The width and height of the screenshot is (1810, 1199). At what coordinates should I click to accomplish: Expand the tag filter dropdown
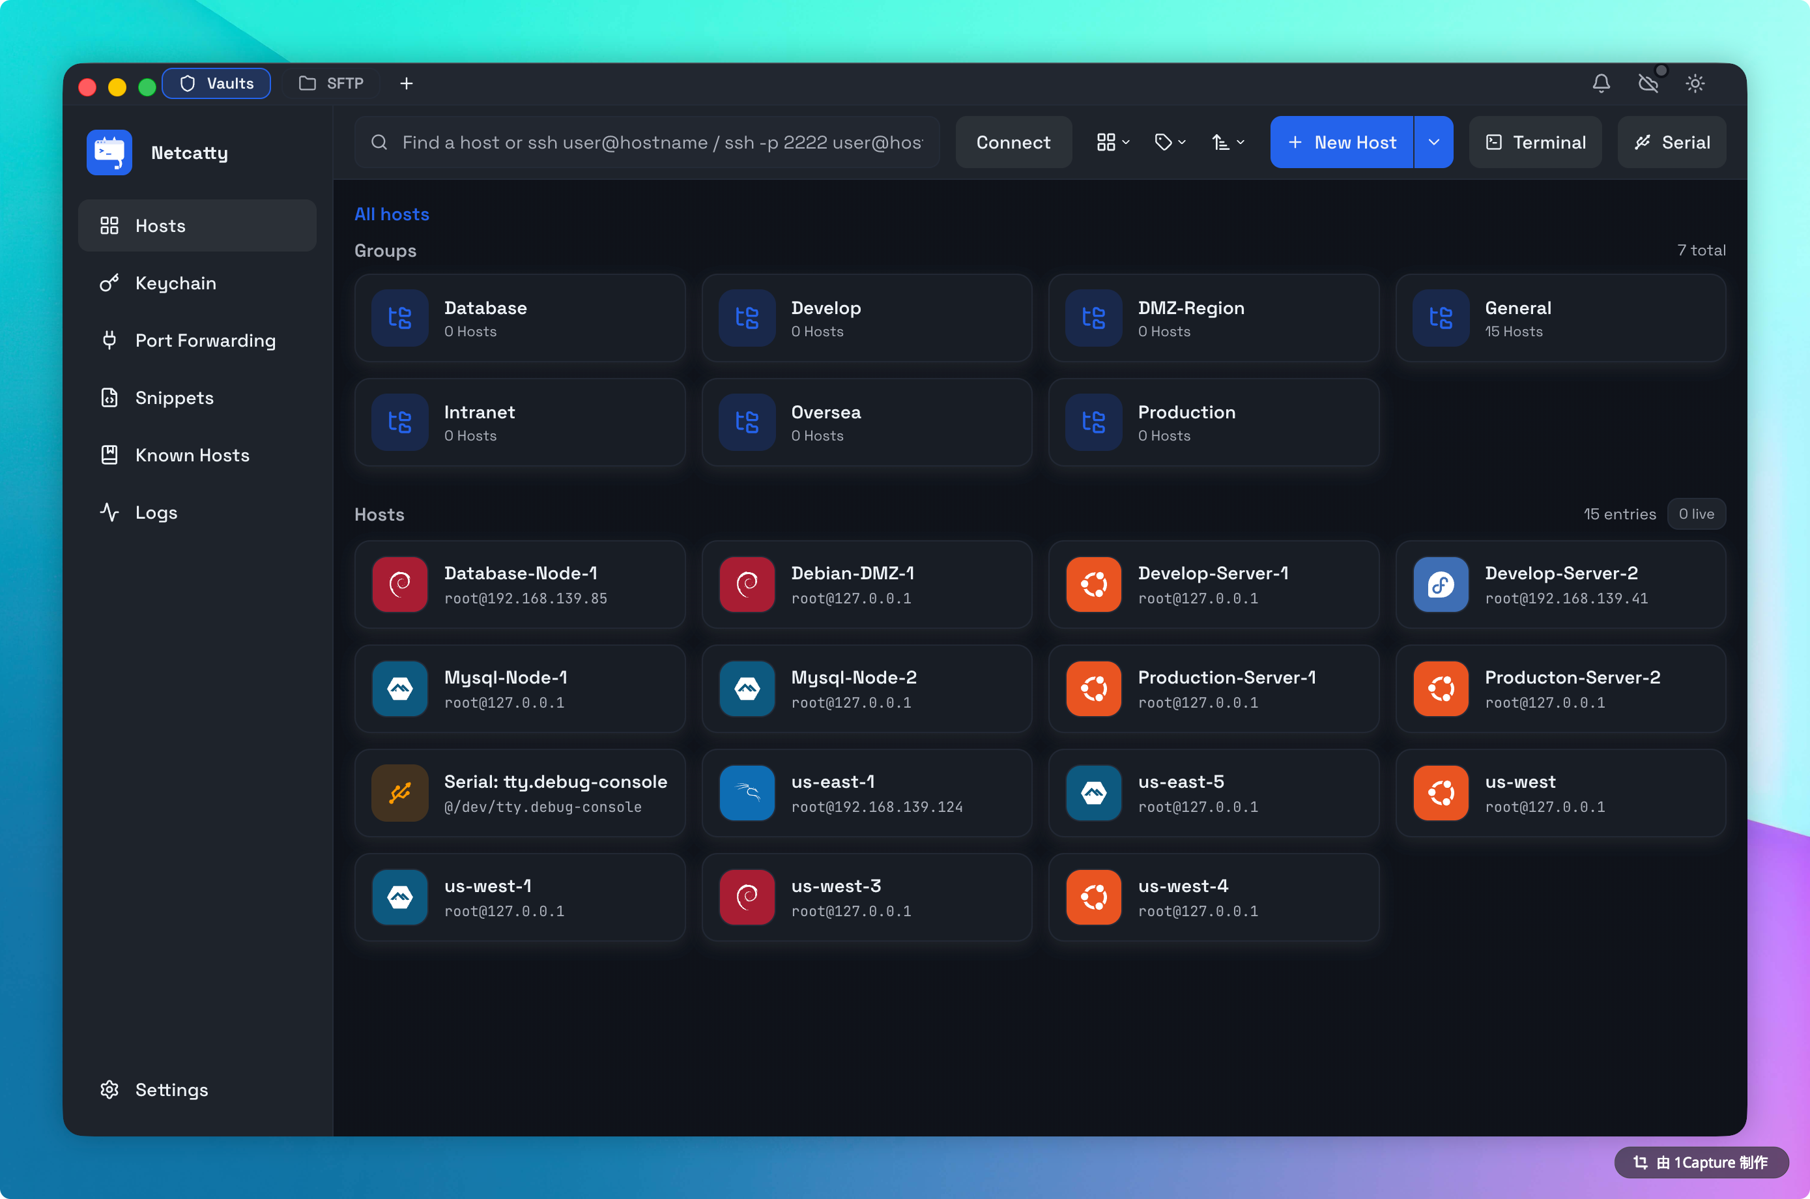[1170, 142]
